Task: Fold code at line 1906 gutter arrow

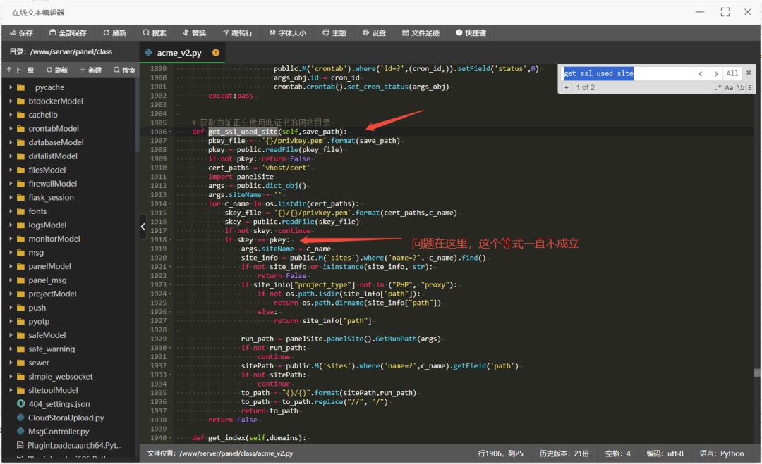Action: [x=170, y=132]
